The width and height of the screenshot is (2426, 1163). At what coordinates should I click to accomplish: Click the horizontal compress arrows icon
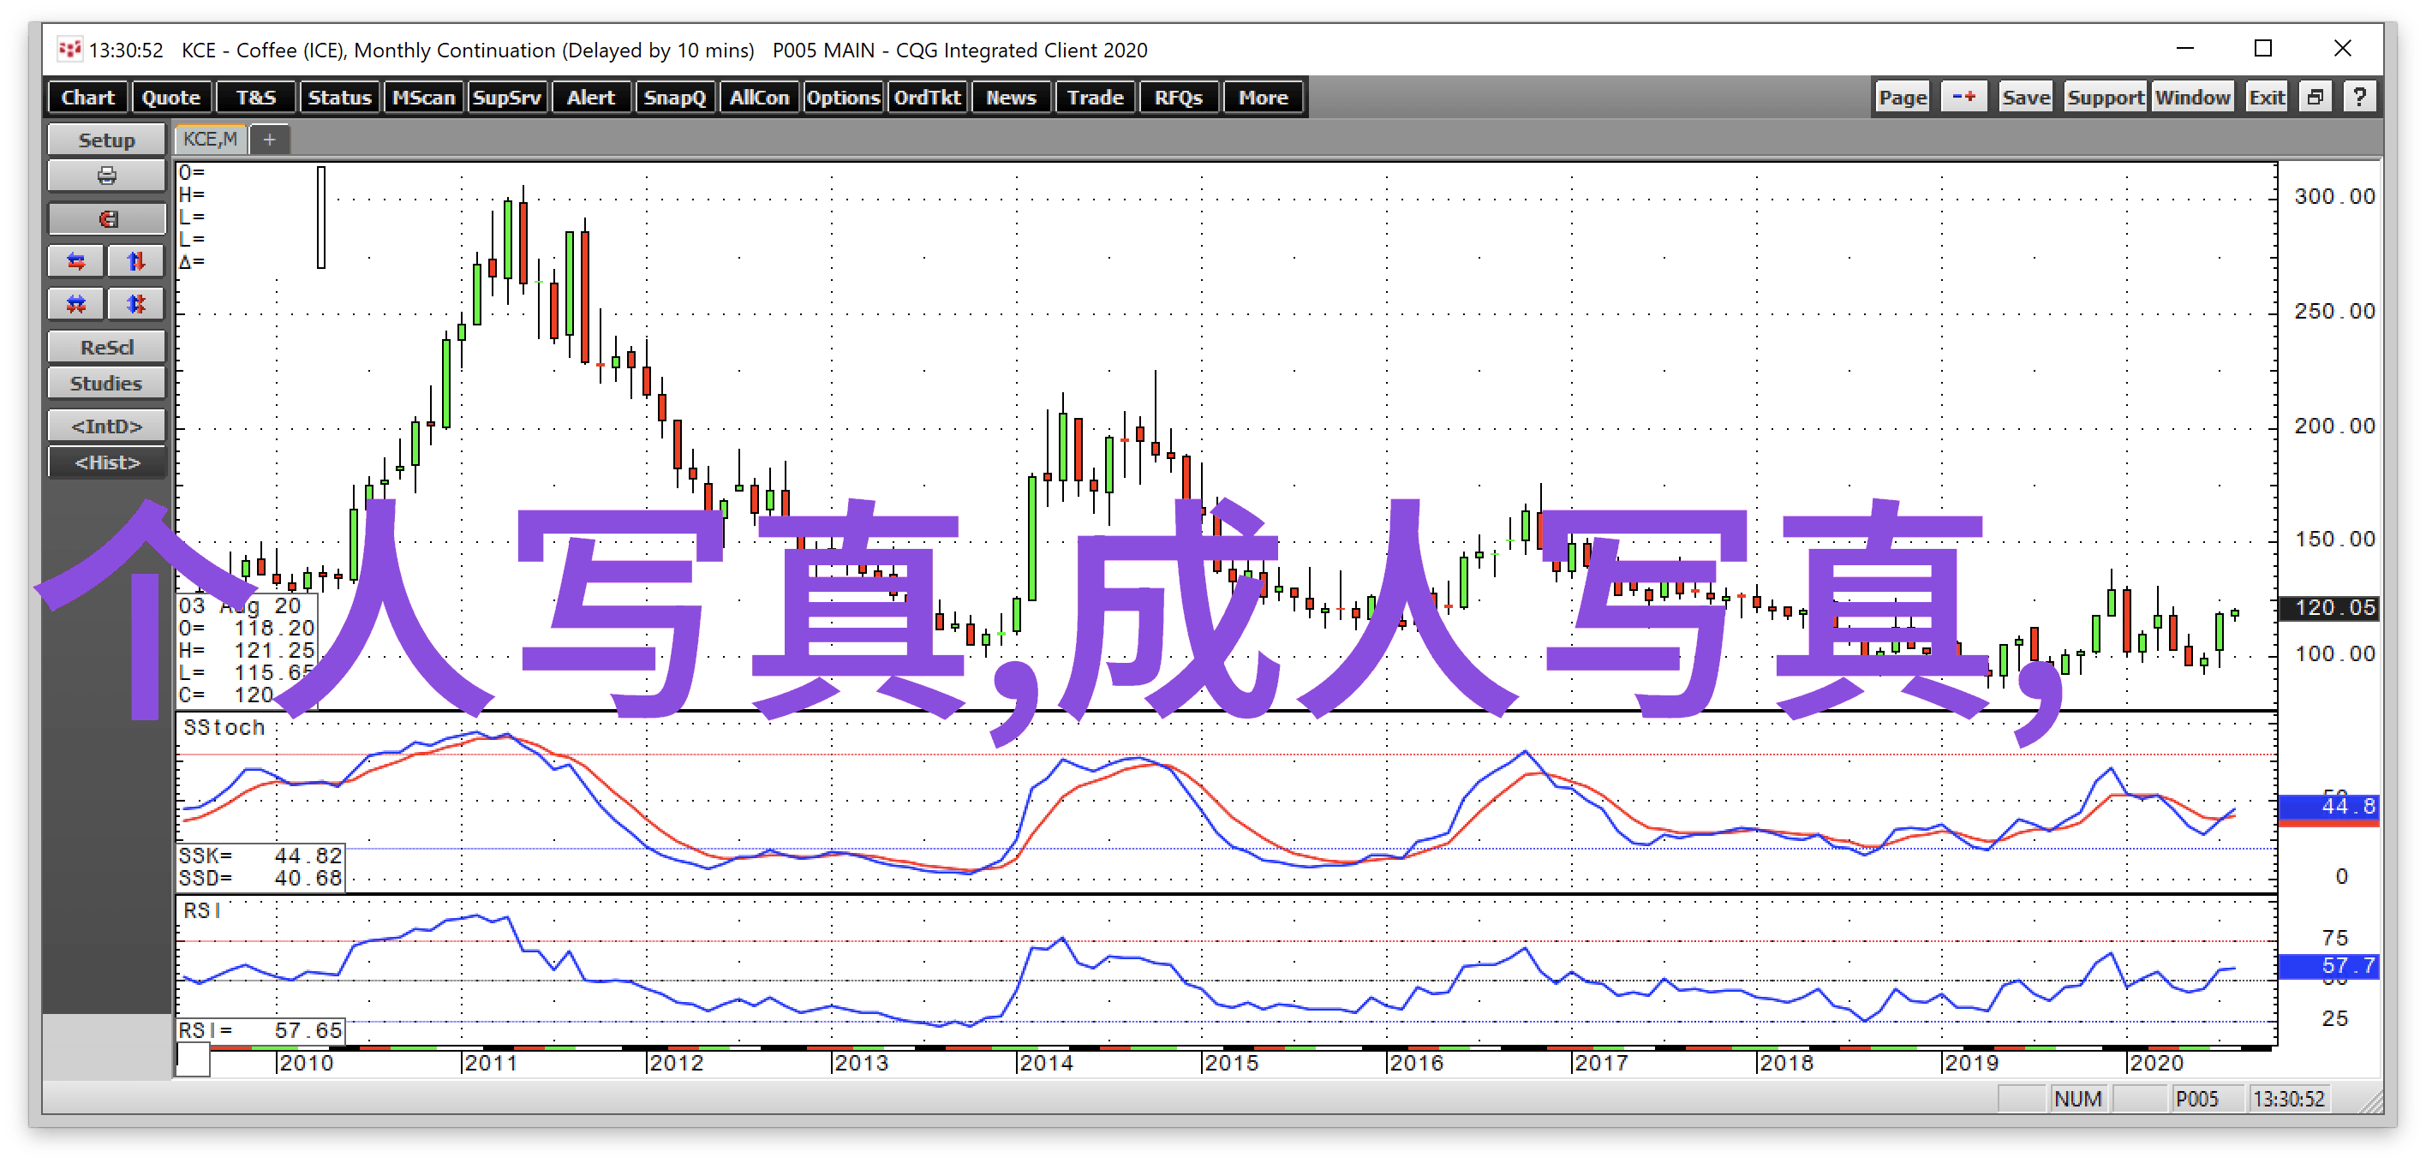(x=76, y=304)
